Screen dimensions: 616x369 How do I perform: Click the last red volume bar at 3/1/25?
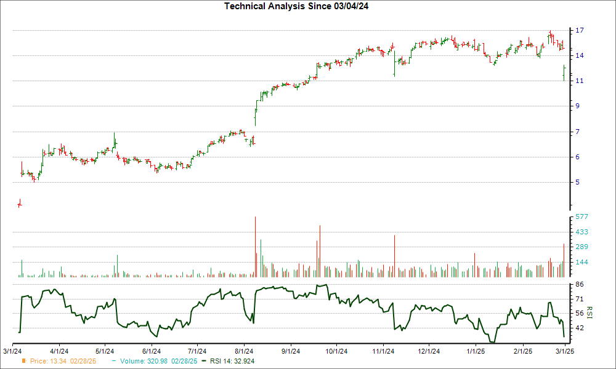(x=564, y=260)
